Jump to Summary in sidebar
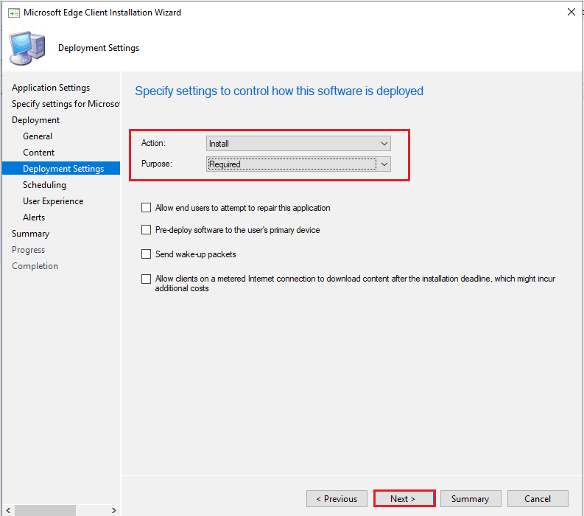 [x=30, y=234]
